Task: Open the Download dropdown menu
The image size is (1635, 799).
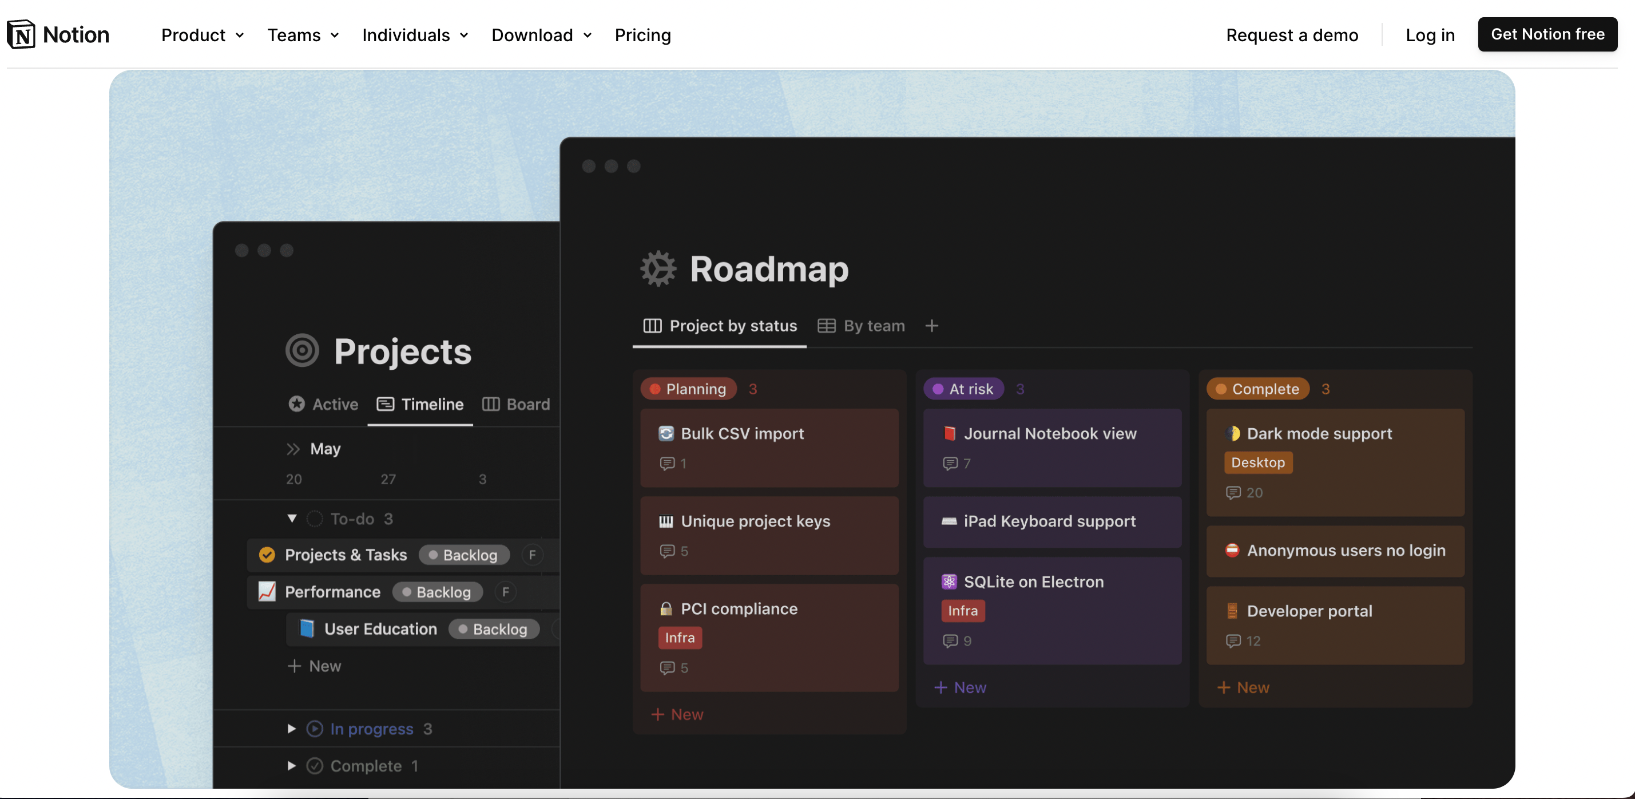Action: pos(542,35)
